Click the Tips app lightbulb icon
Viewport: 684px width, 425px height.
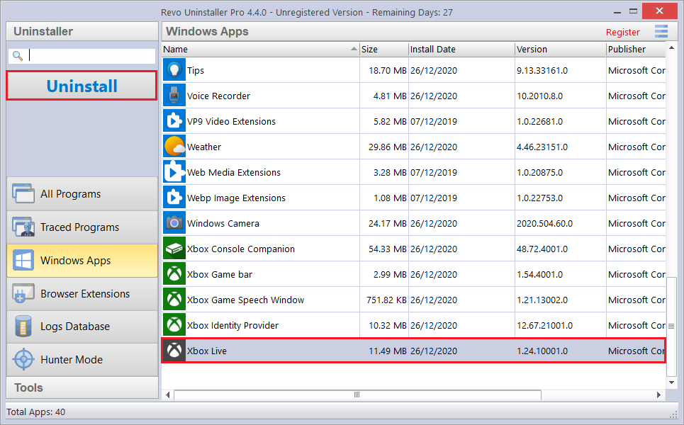coord(174,70)
